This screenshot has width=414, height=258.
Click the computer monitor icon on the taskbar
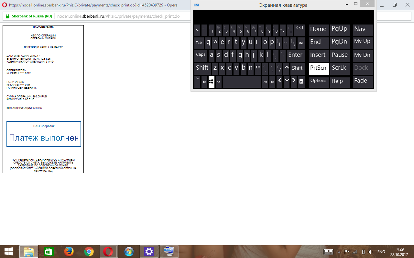pos(169,252)
